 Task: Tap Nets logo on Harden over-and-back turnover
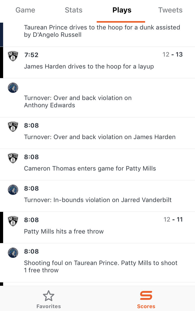(x=13, y=127)
